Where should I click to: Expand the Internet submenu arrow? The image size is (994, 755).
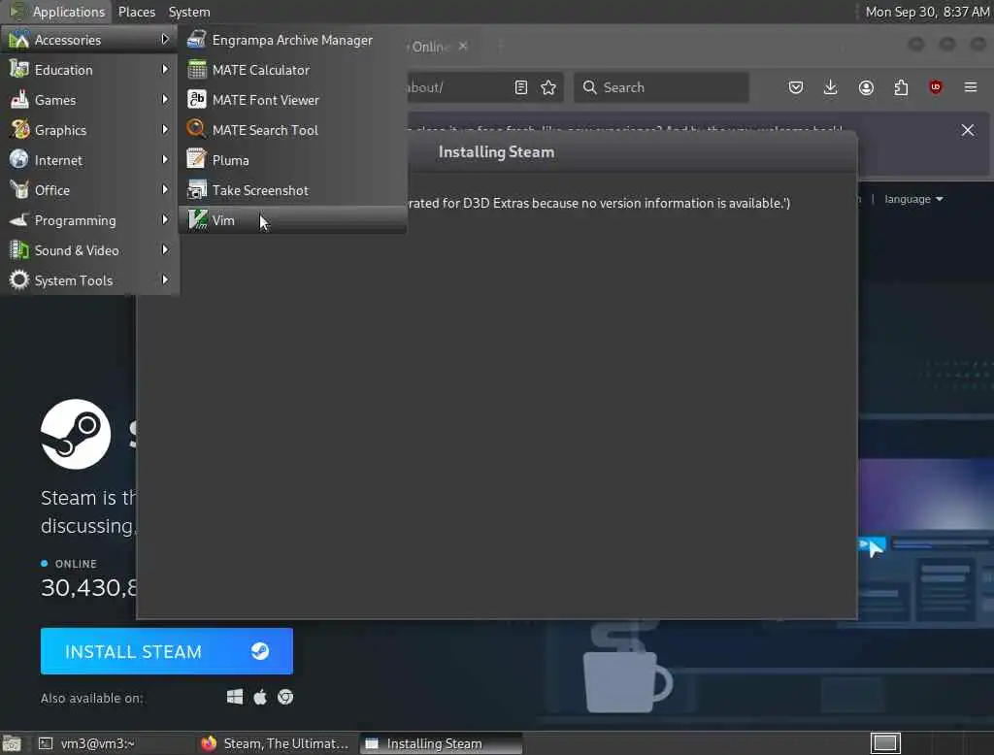point(165,159)
